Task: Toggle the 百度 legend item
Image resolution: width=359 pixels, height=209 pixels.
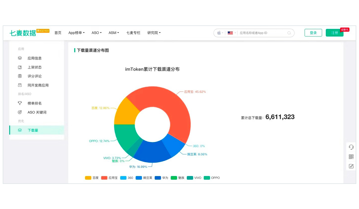Action: click(x=92, y=178)
